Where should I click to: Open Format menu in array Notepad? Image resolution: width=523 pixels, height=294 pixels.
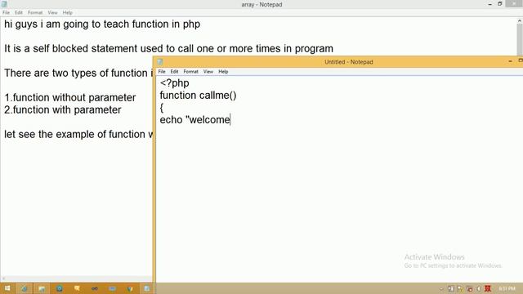coord(35,13)
